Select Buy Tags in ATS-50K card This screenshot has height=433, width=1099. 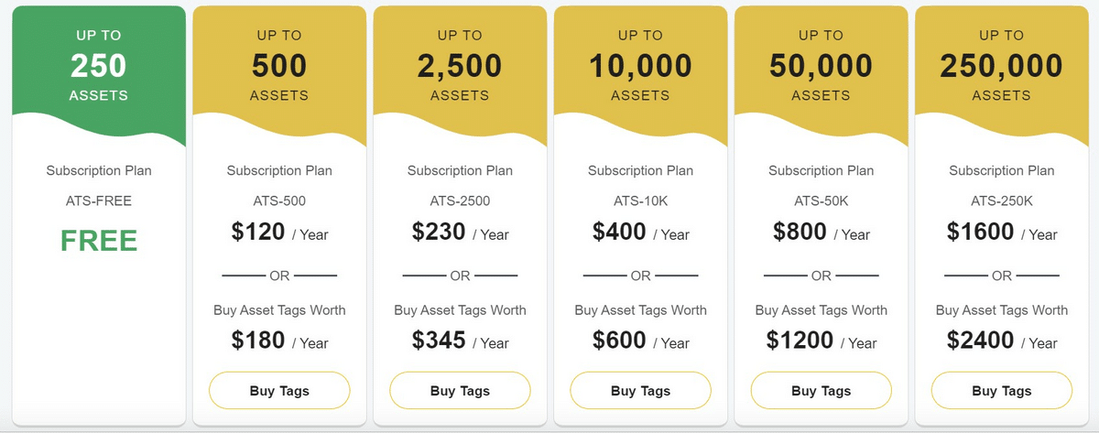(822, 391)
